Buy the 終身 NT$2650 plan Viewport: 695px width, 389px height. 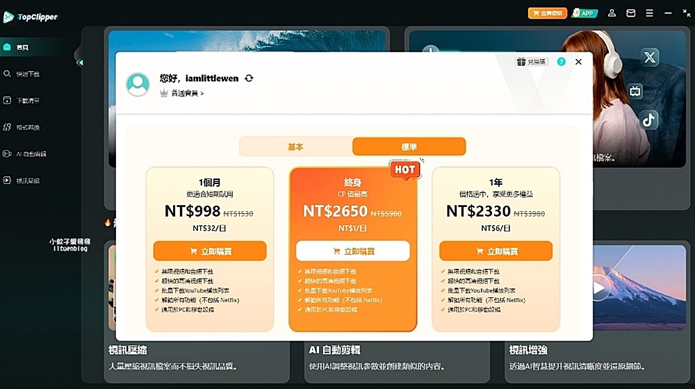(x=353, y=251)
